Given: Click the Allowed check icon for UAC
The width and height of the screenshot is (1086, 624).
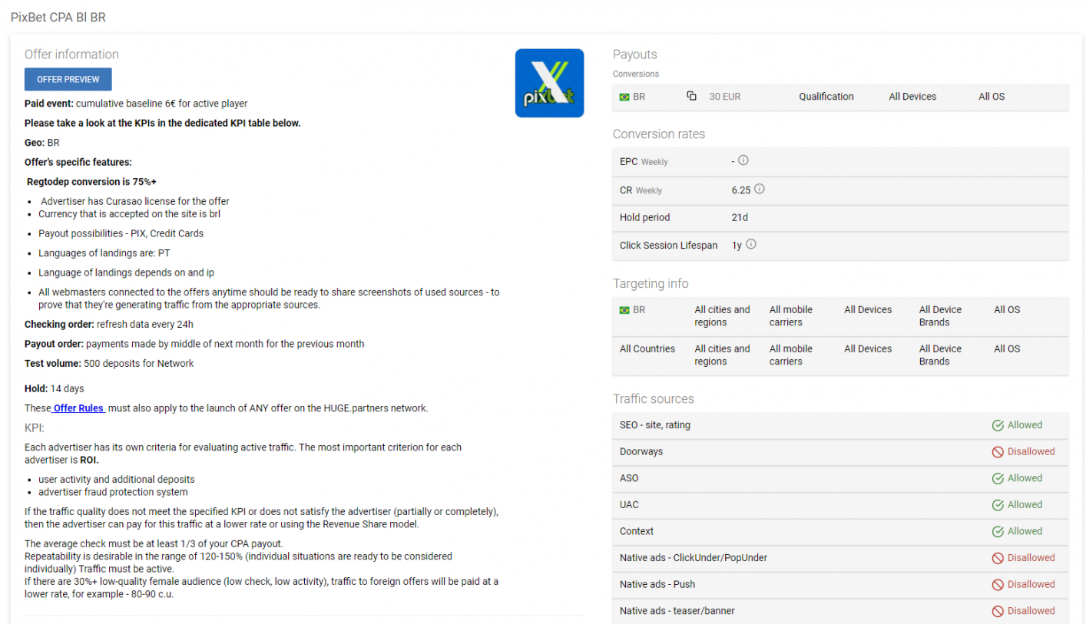Looking at the screenshot, I should [x=998, y=505].
